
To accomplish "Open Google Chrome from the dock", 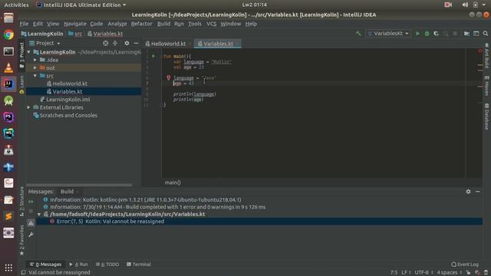I will tap(8, 34).
